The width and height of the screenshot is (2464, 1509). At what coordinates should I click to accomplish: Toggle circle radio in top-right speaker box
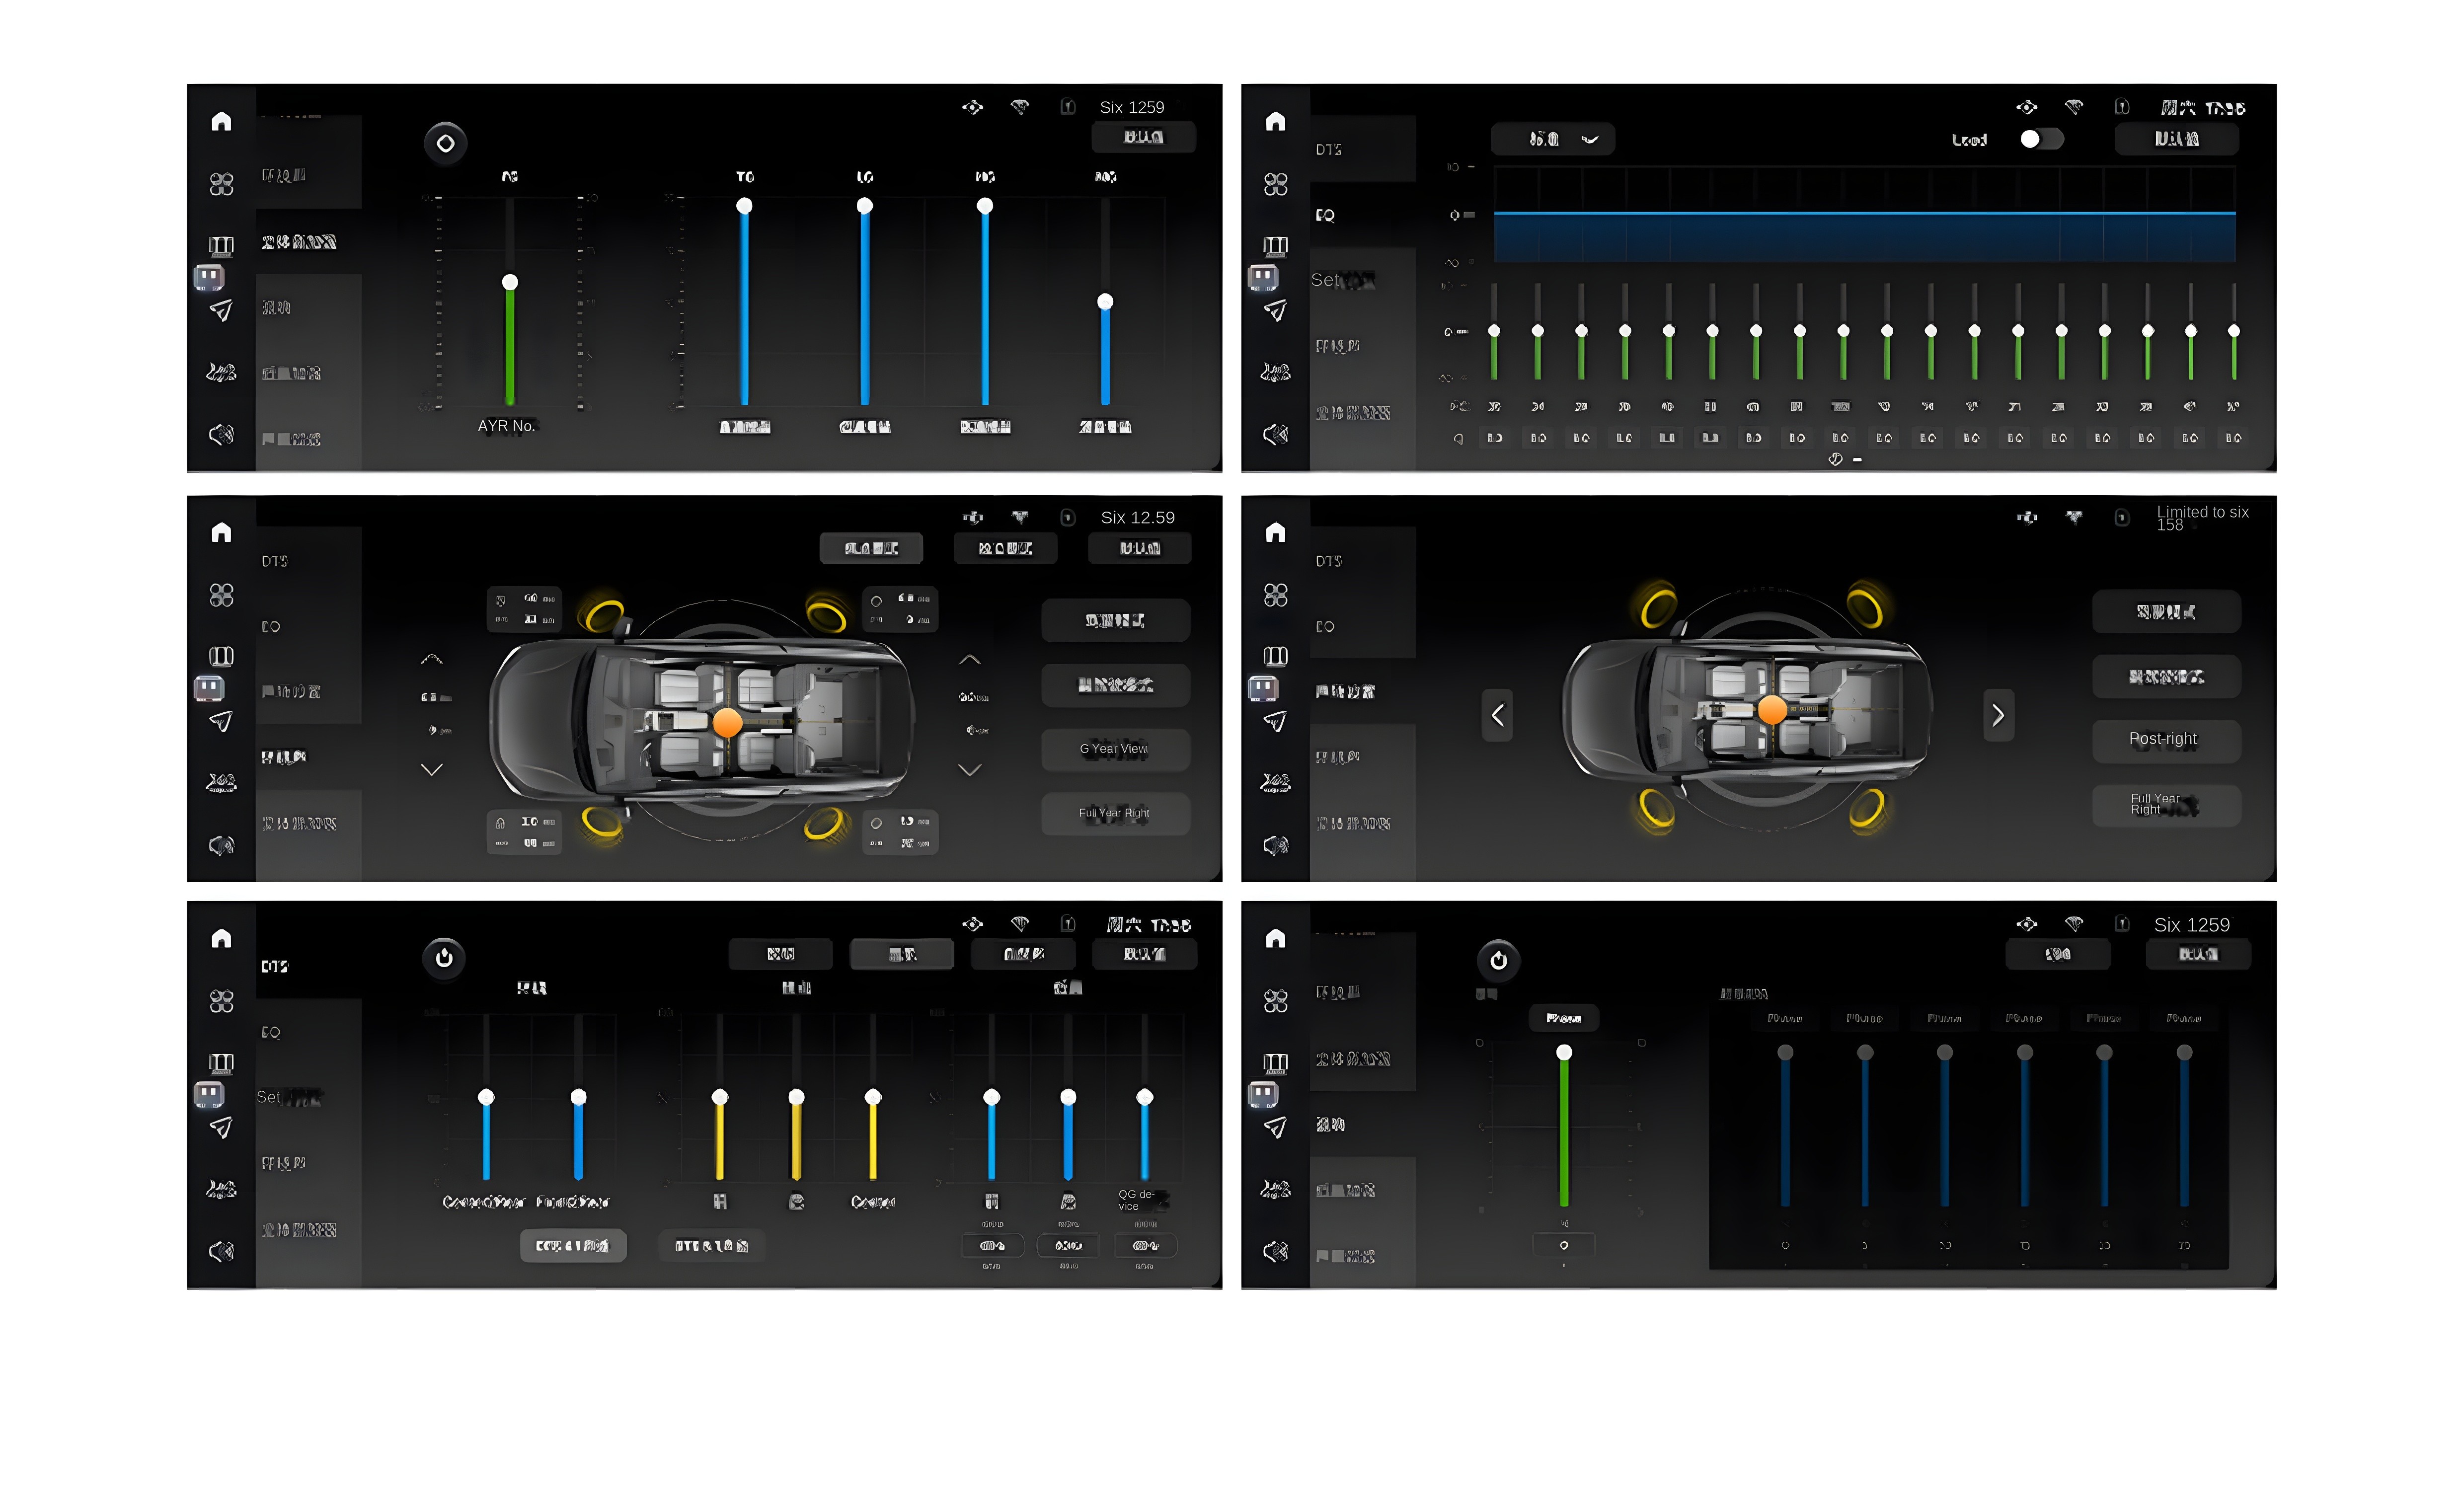(876, 602)
